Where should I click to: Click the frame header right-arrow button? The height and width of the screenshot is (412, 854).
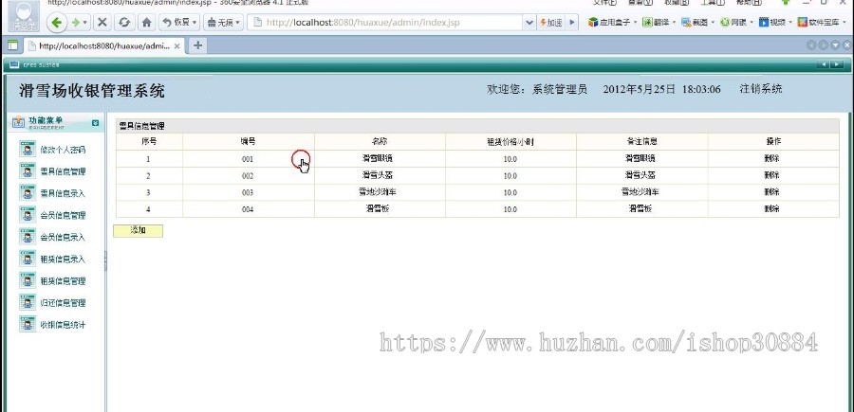[x=837, y=64]
